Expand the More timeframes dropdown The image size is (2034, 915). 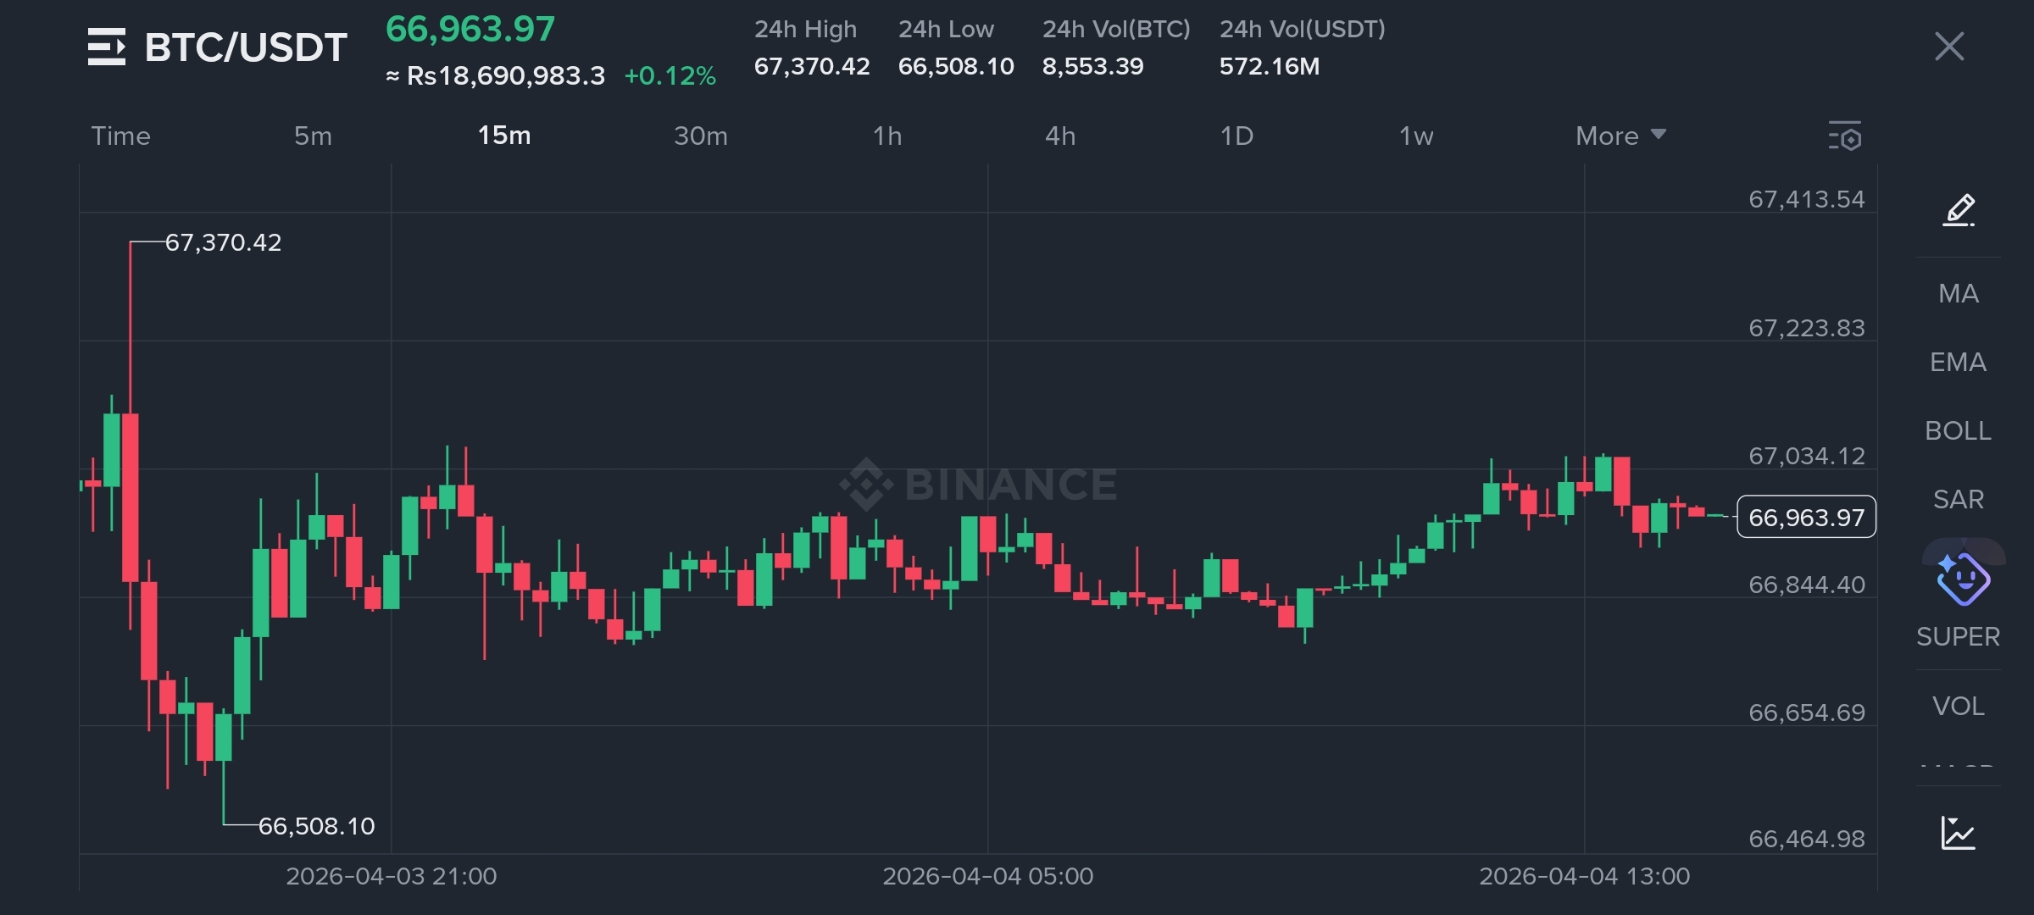pos(1620,136)
